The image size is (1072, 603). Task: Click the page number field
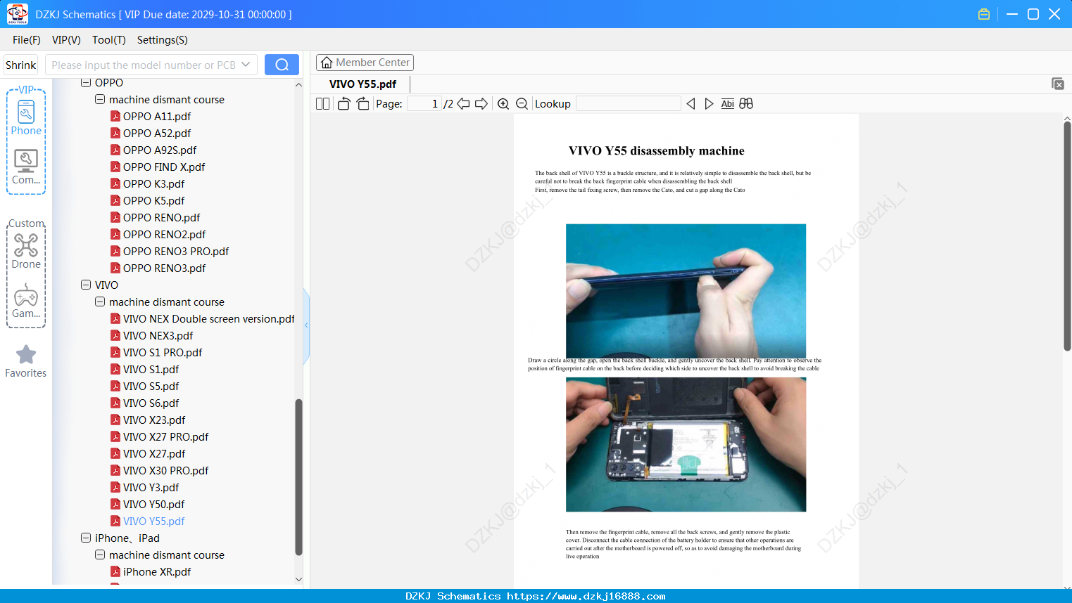[424, 104]
